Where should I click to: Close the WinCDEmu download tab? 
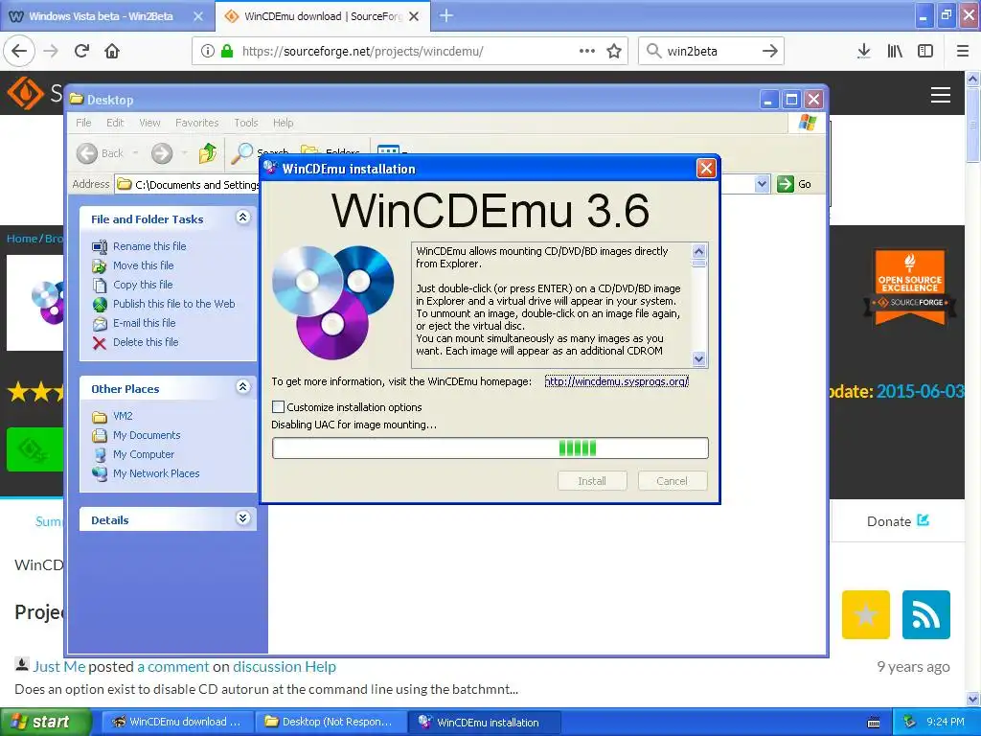pyautogui.click(x=414, y=16)
